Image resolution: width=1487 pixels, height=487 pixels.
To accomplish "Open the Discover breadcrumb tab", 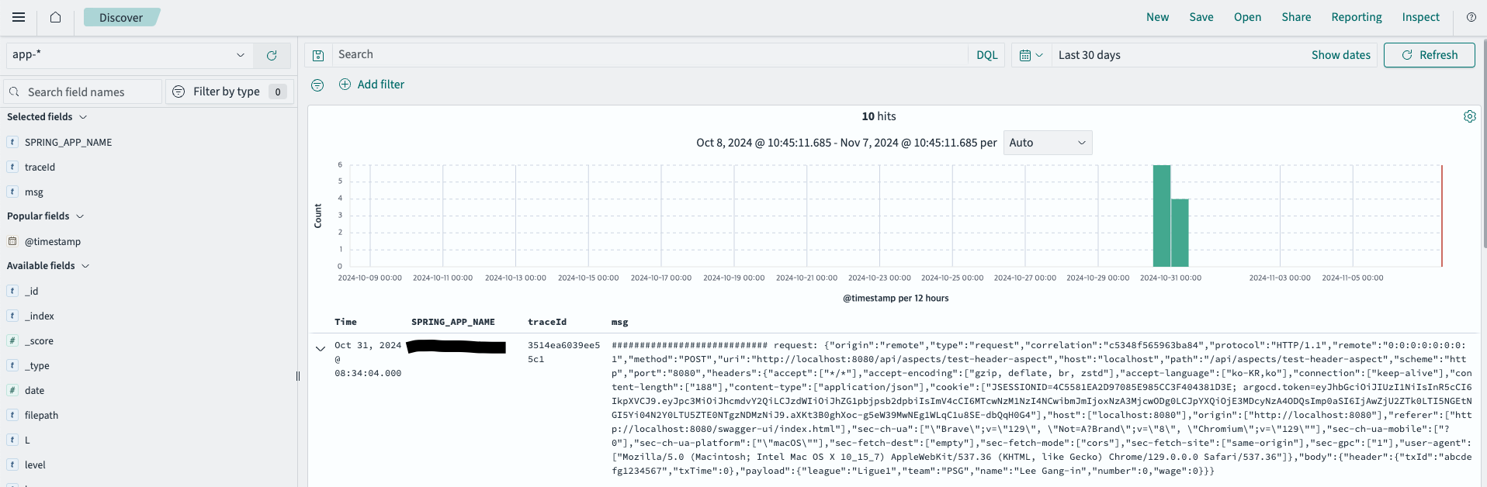I will click(x=121, y=17).
